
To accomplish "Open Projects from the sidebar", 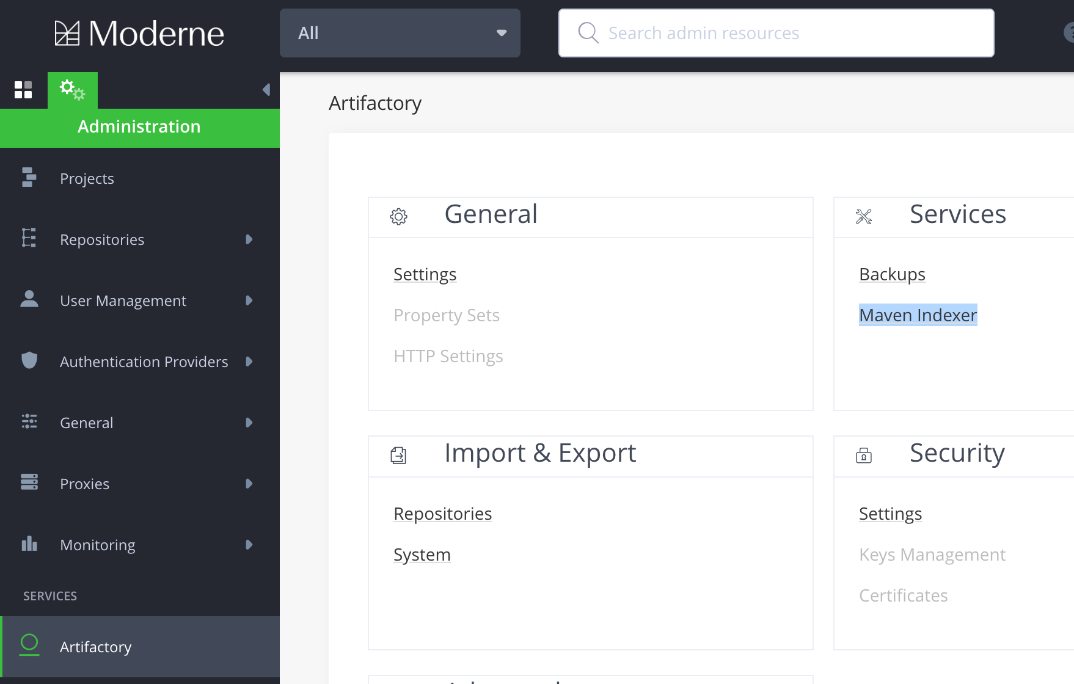I will (x=87, y=178).
